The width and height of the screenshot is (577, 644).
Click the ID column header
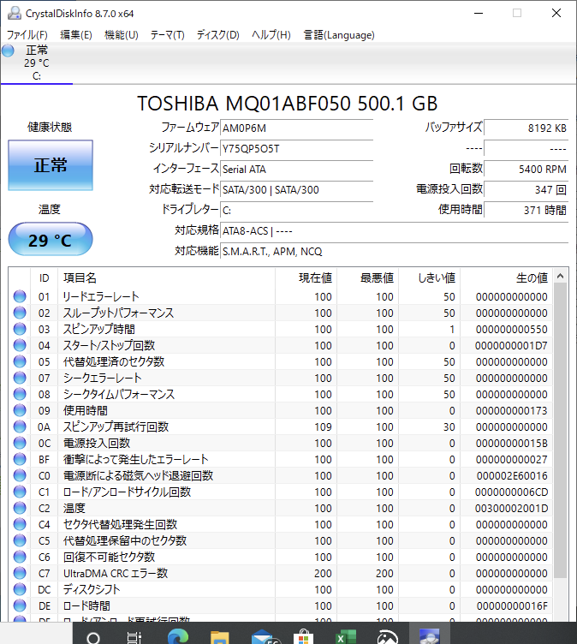[x=45, y=278]
